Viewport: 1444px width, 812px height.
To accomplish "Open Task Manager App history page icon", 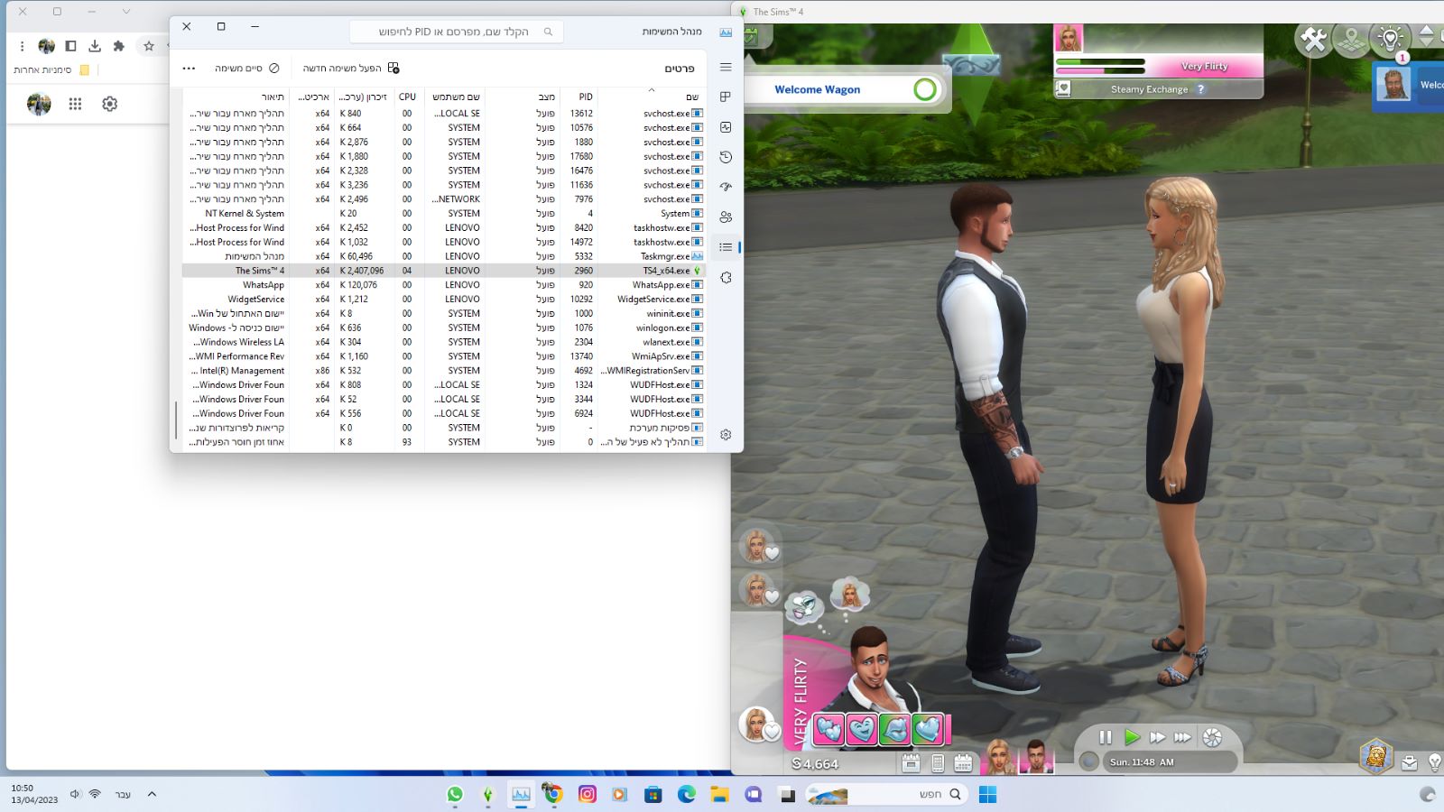I will (x=726, y=157).
